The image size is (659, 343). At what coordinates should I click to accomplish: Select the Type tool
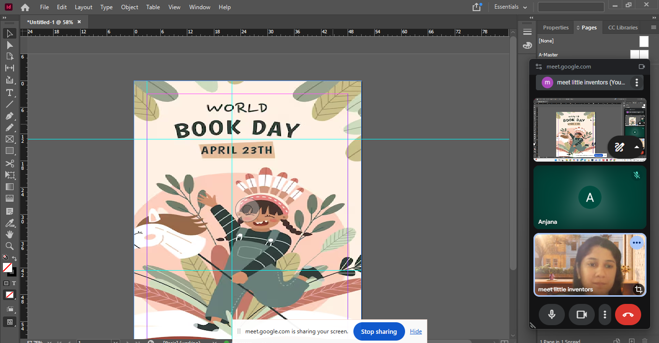click(x=9, y=92)
